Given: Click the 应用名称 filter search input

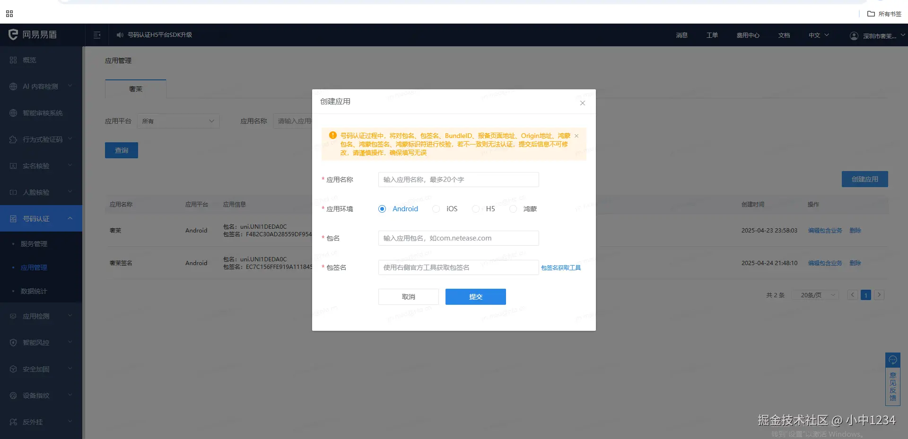Looking at the screenshot, I should point(293,121).
